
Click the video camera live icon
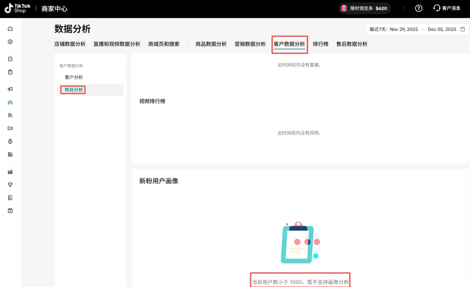click(10, 128)
